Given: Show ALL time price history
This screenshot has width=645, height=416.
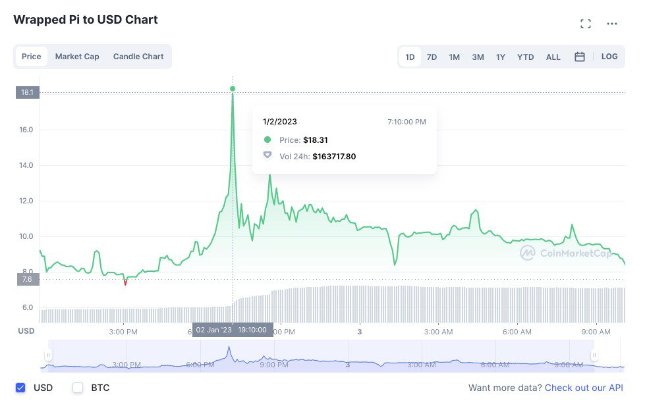Looking at the screenshot, I should coord(553,57).
